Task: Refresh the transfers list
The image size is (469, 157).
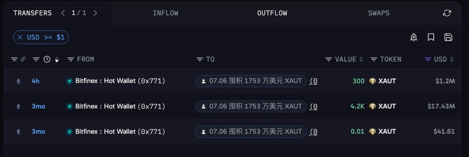Action: coord(447,13)
